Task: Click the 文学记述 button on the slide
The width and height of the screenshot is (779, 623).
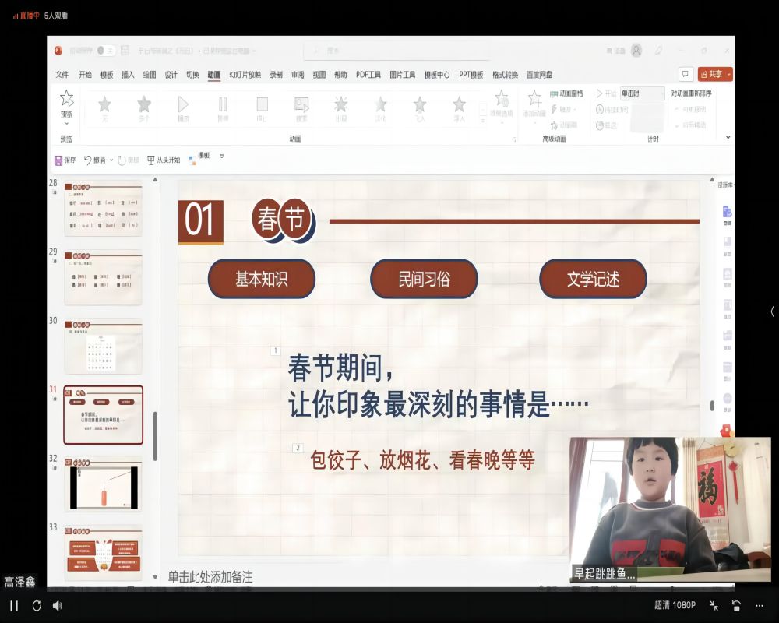Action: click(x=593, y=280)
